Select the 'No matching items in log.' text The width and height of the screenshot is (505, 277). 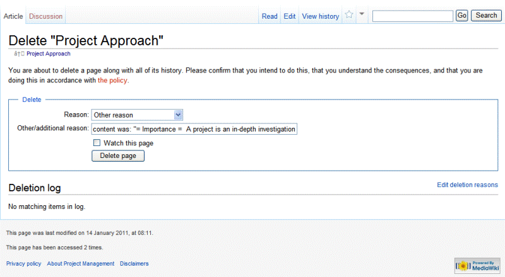point(47,206)
